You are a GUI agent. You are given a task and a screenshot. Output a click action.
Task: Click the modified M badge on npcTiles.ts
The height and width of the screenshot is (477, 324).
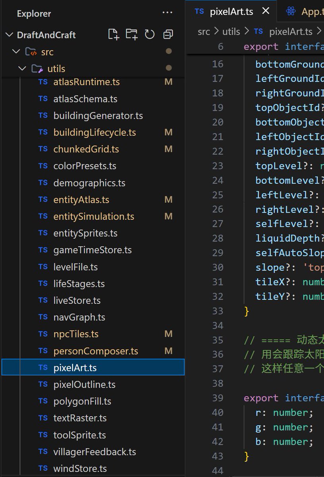tap(168, 334)
